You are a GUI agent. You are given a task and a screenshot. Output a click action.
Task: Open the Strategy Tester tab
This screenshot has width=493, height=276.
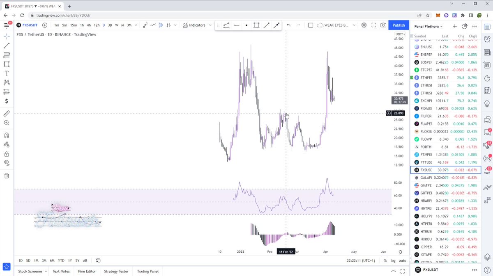(116, 271)
